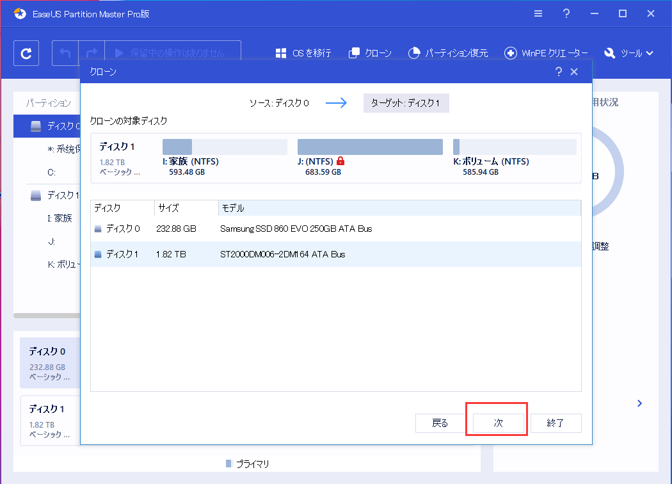Click the undo arrow button

click(x=65, y=53)
